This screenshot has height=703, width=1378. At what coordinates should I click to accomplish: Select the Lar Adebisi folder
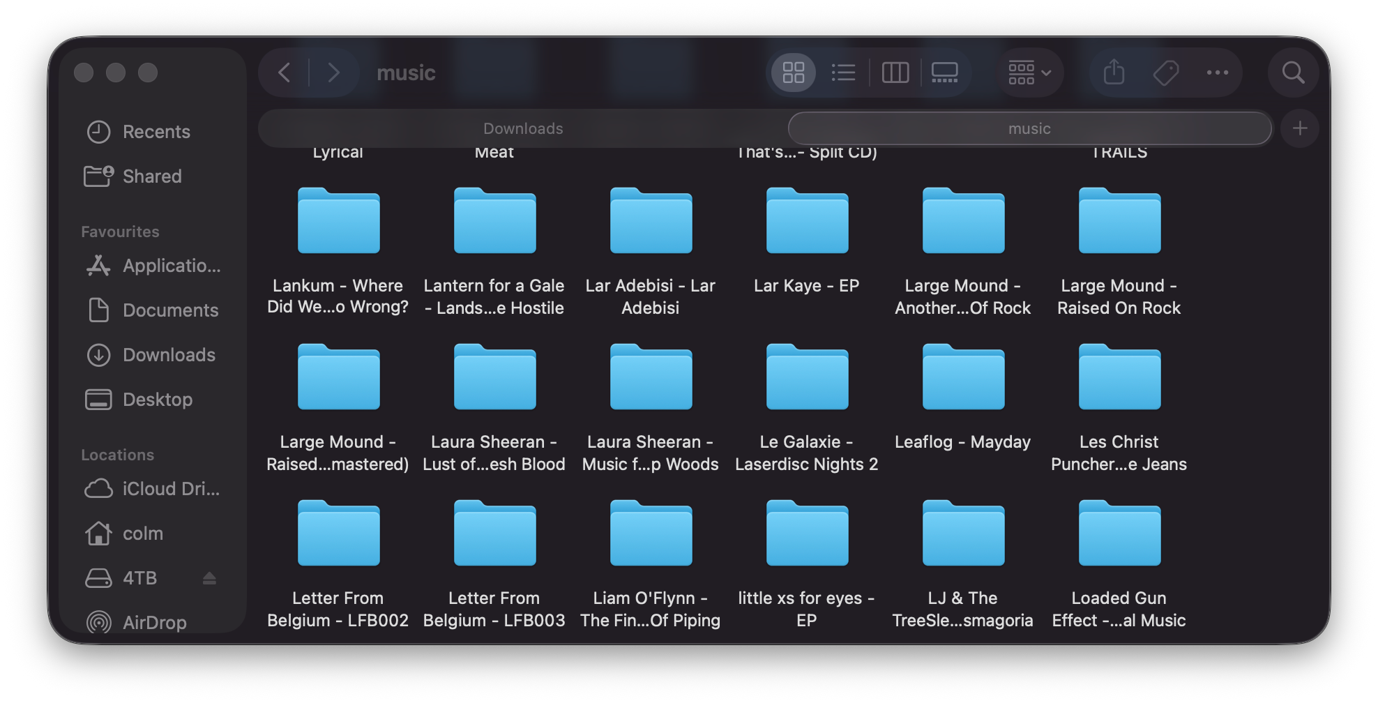pyautogui.click(x=651, y=220)
